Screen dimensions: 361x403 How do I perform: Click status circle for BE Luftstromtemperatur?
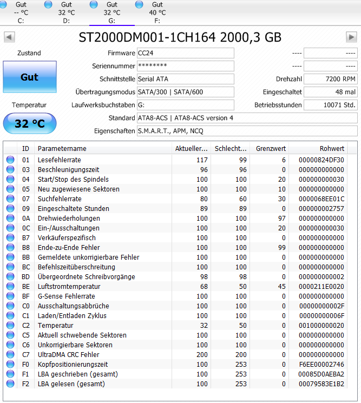10,286
